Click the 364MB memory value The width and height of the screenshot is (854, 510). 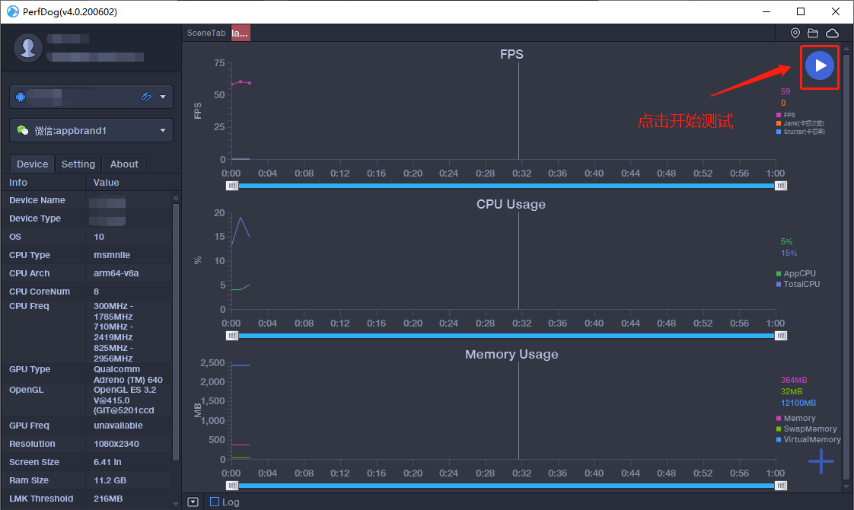pyautogui.click(x=794, y=380)
